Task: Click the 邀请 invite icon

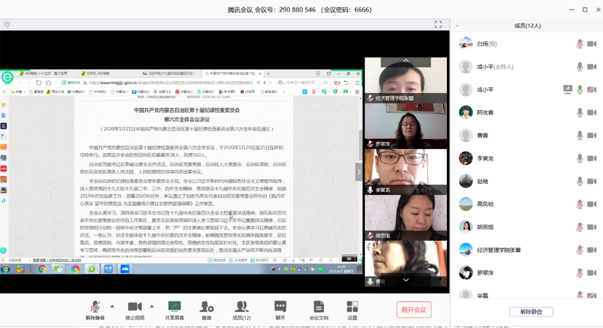Action: pos(206,307)
